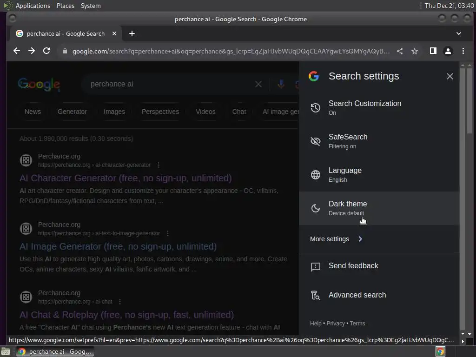The width and height of the screenshot is (476, 357).
Task: Open AI Chat & Roleplay result link
Action: [x=126, y=315]
